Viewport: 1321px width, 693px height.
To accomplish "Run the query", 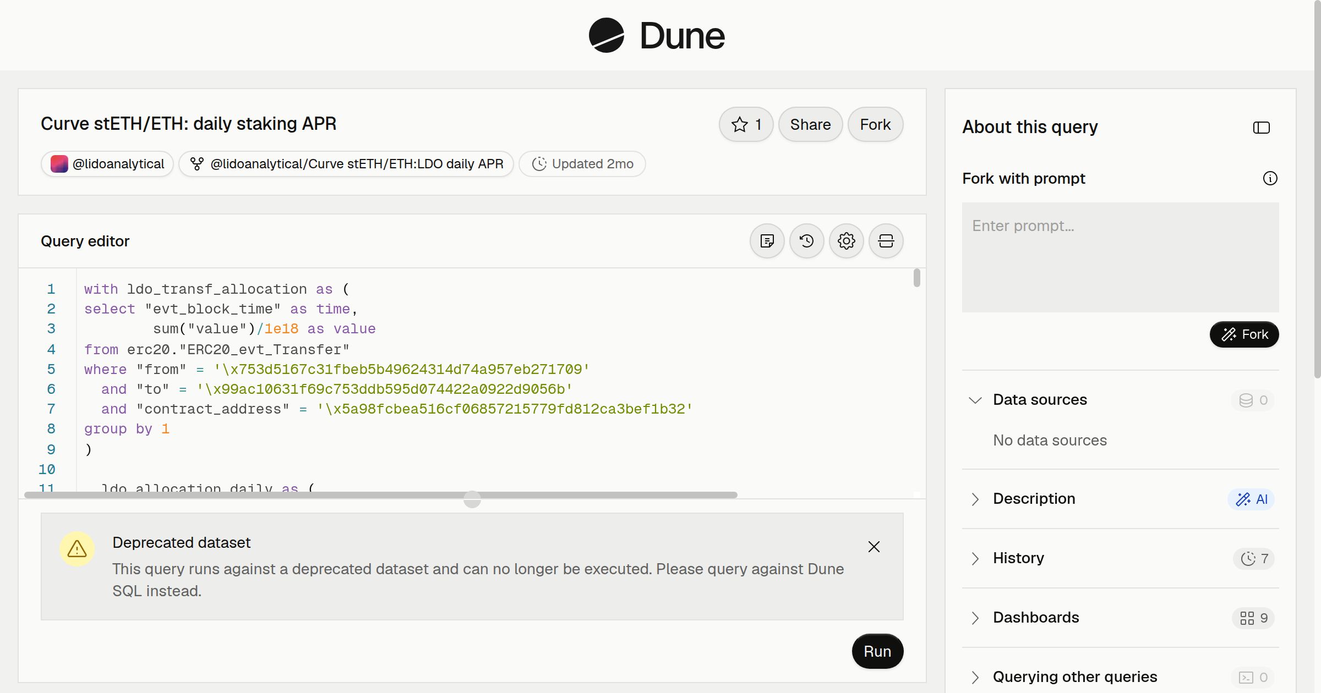I will pyautogui.click(x=877, y=651).
